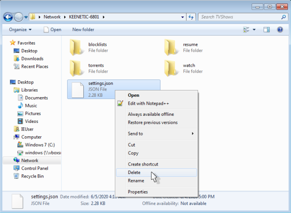Select Control Panel in navigation tree
Screen dimensions: 291x213
pos(35,168)
